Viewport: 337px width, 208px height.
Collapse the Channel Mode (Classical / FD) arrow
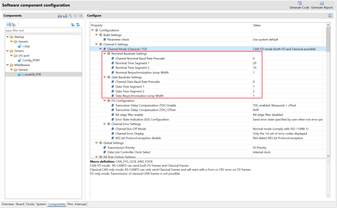(100, 49)
